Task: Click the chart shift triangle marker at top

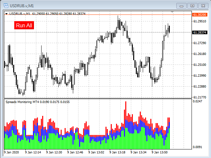Action: [172, 12]
